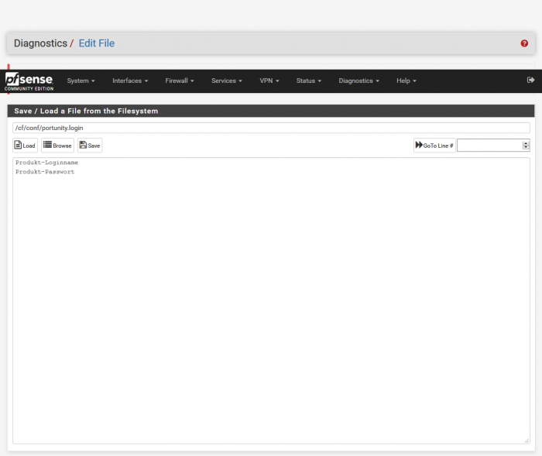
Task: Click the pfSense Community Edition logo
Action: click(x=29, y=81)
